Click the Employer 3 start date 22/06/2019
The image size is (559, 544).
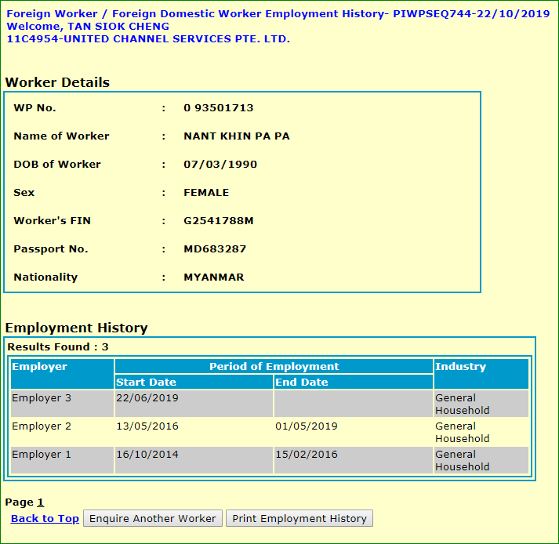click(147, 398)
